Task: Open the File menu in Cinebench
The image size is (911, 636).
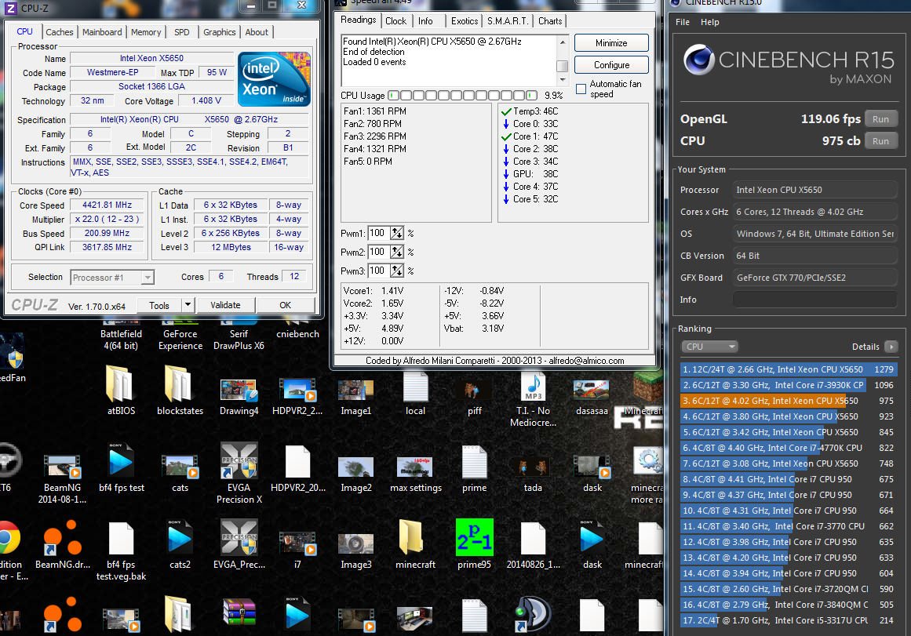Action: tap(683, 23)
